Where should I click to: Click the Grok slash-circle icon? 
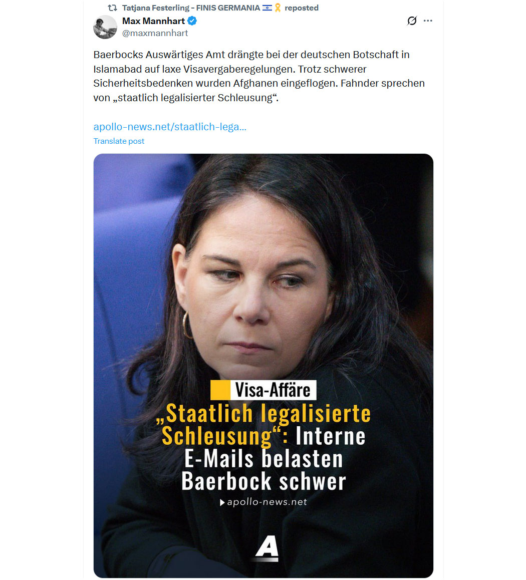[412, 21]
